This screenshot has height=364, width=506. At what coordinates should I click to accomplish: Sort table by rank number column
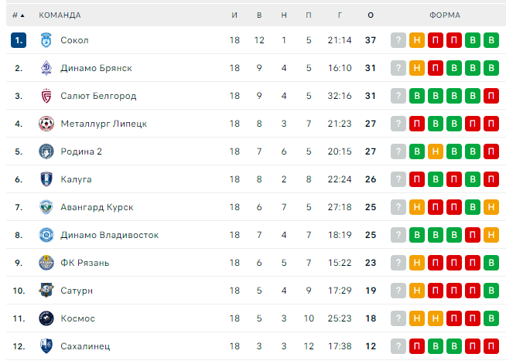pos(19,15)
